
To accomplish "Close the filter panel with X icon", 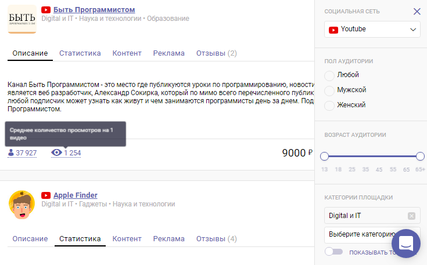I will pyautogui.click(x=417, y=12).
